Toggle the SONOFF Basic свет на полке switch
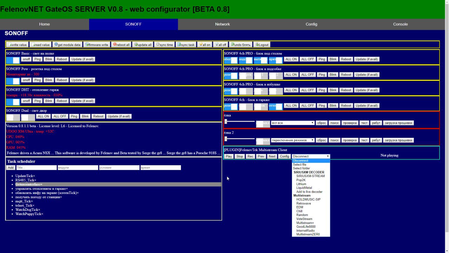The width and height of the screenshot is (449, 253). [x=13, y=60]
